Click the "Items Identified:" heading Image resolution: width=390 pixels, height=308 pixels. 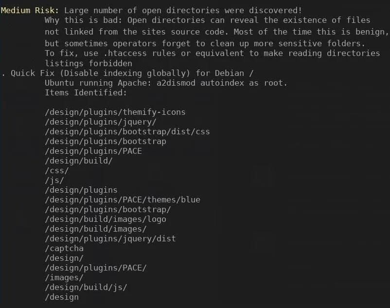click(x=86, y=93)
